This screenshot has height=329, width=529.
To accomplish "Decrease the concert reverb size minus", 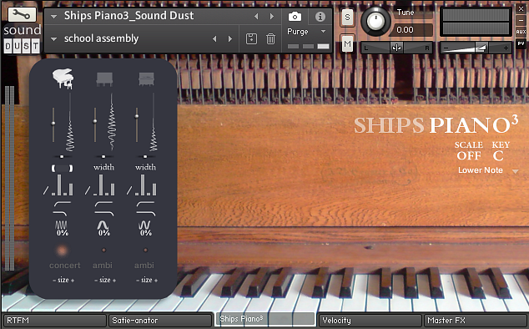I will tap(54, 281).
